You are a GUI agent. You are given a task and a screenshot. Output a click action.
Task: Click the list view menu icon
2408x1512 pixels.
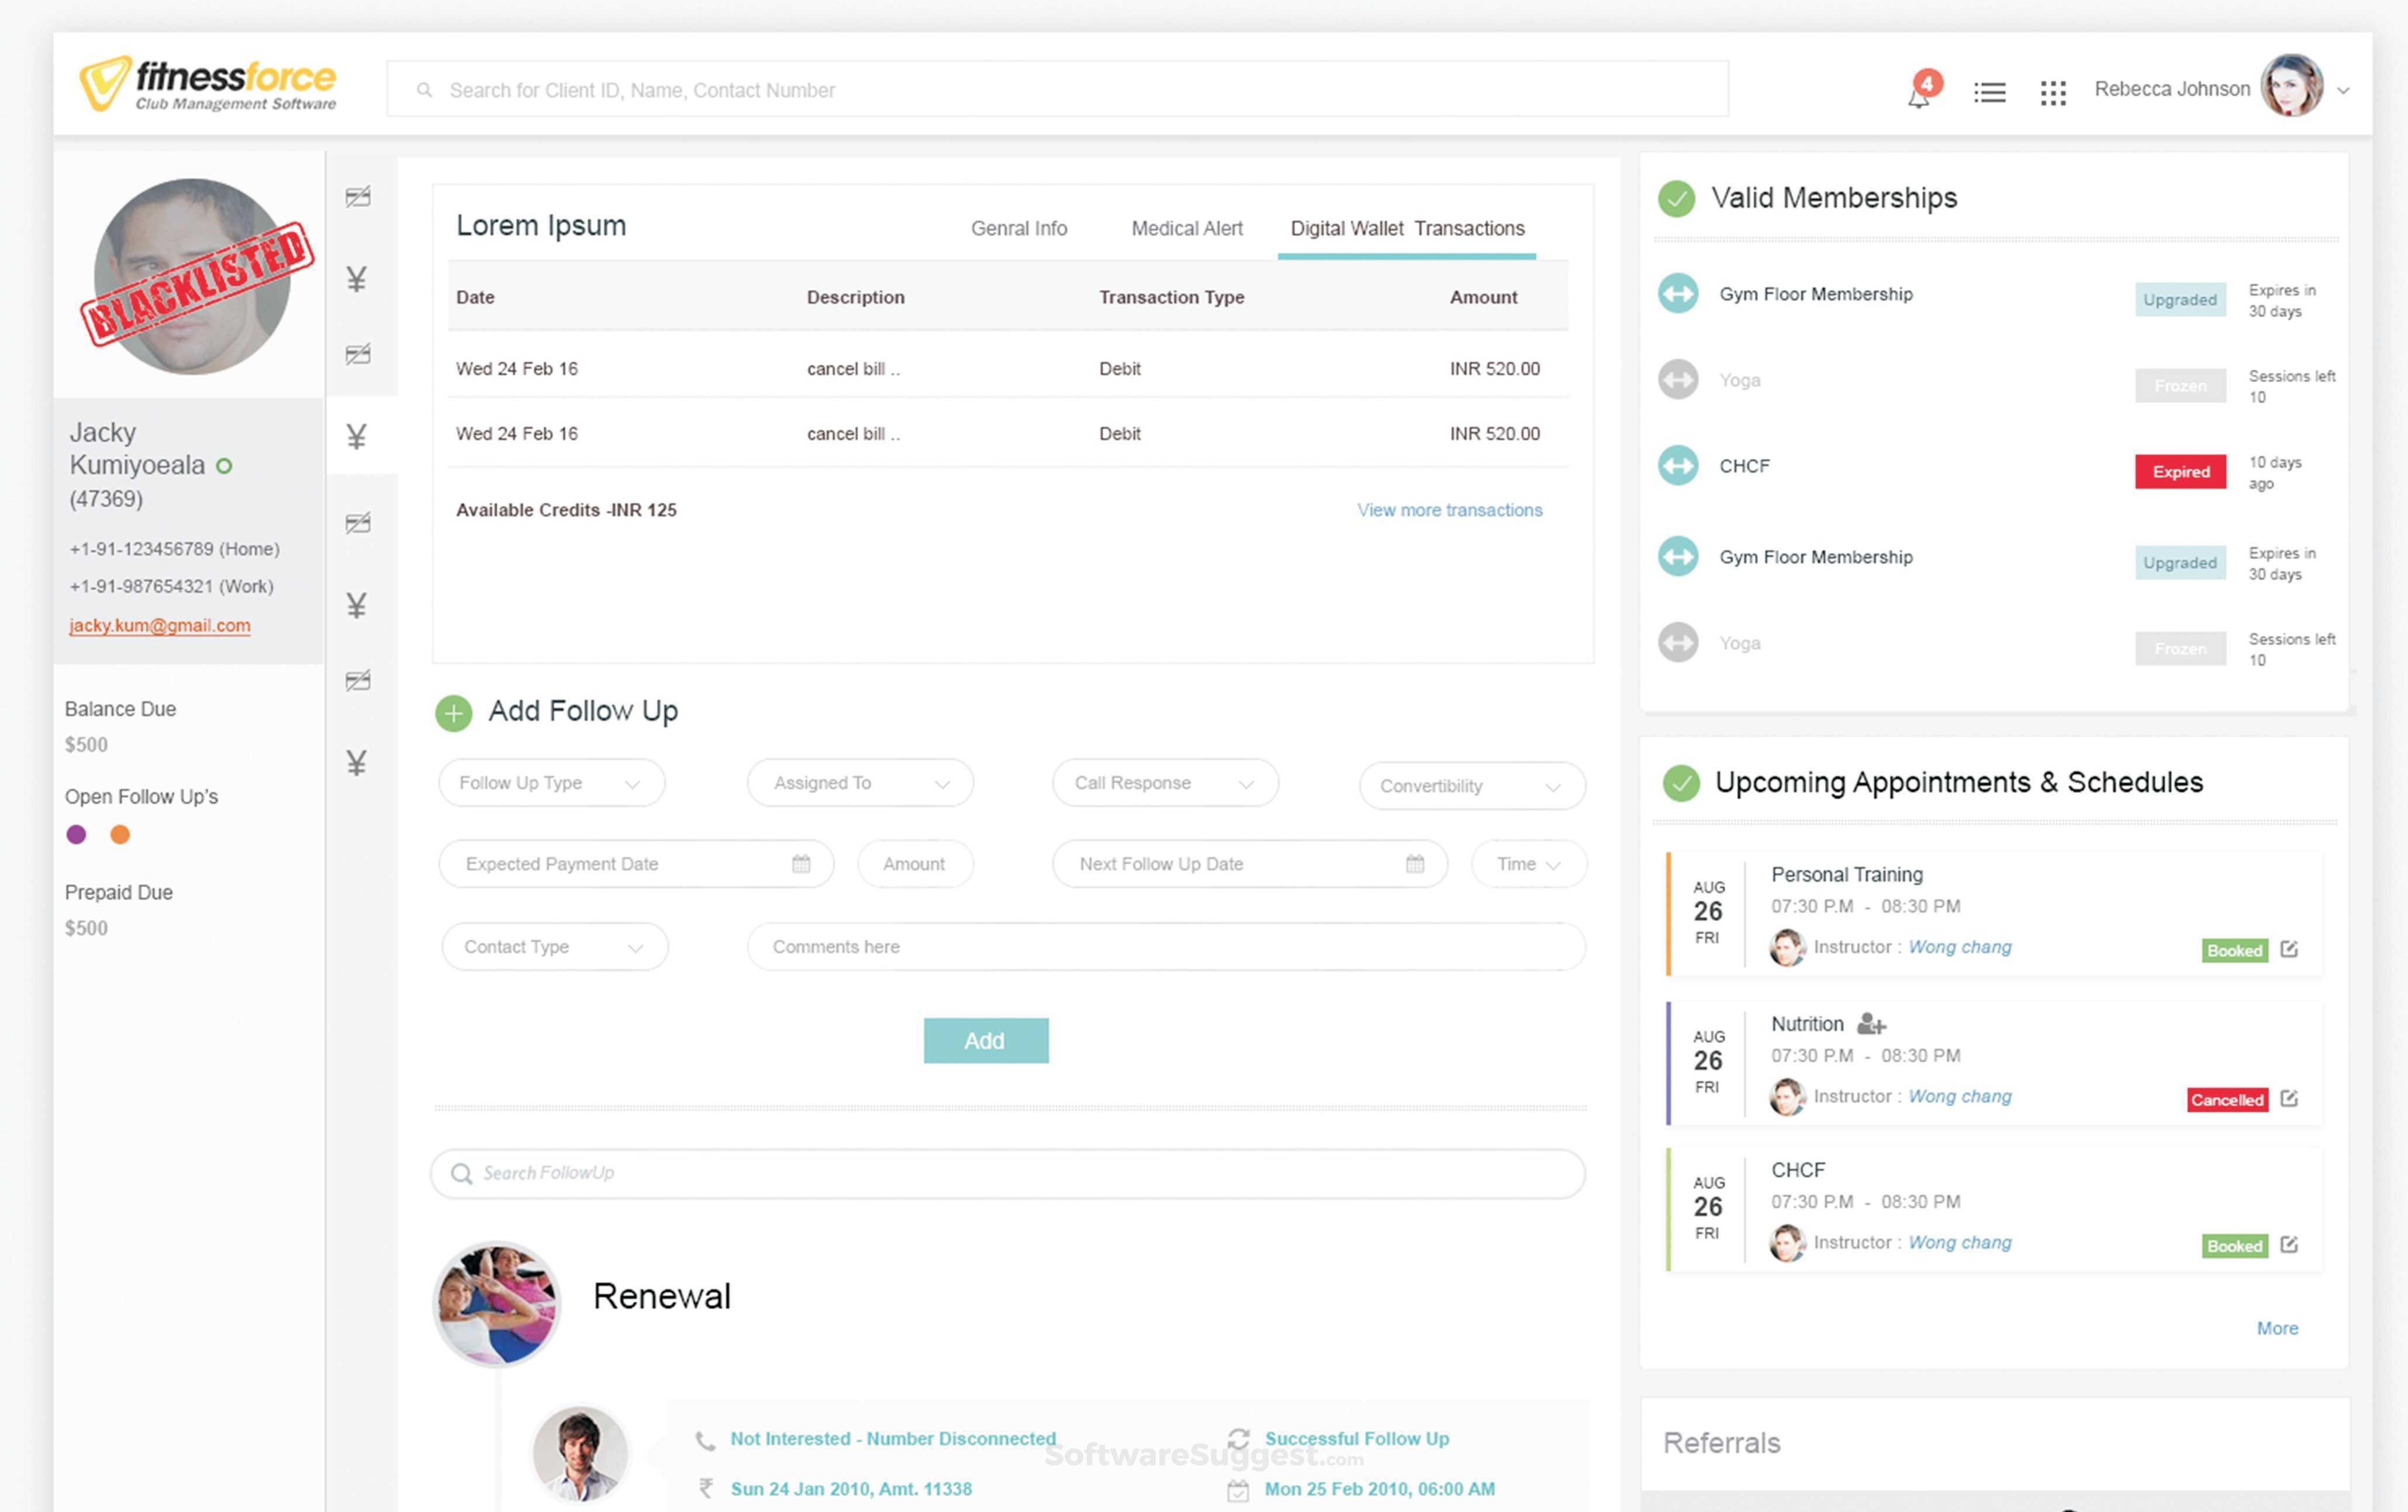coord(1989,93)
